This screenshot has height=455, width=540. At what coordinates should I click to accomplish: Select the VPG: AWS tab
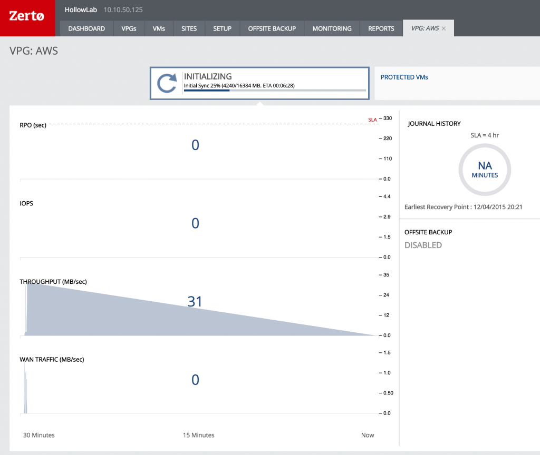click(x=425, y=28)
